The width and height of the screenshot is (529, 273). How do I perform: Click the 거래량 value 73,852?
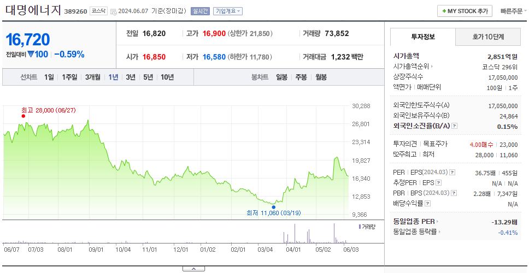point(337,34)
